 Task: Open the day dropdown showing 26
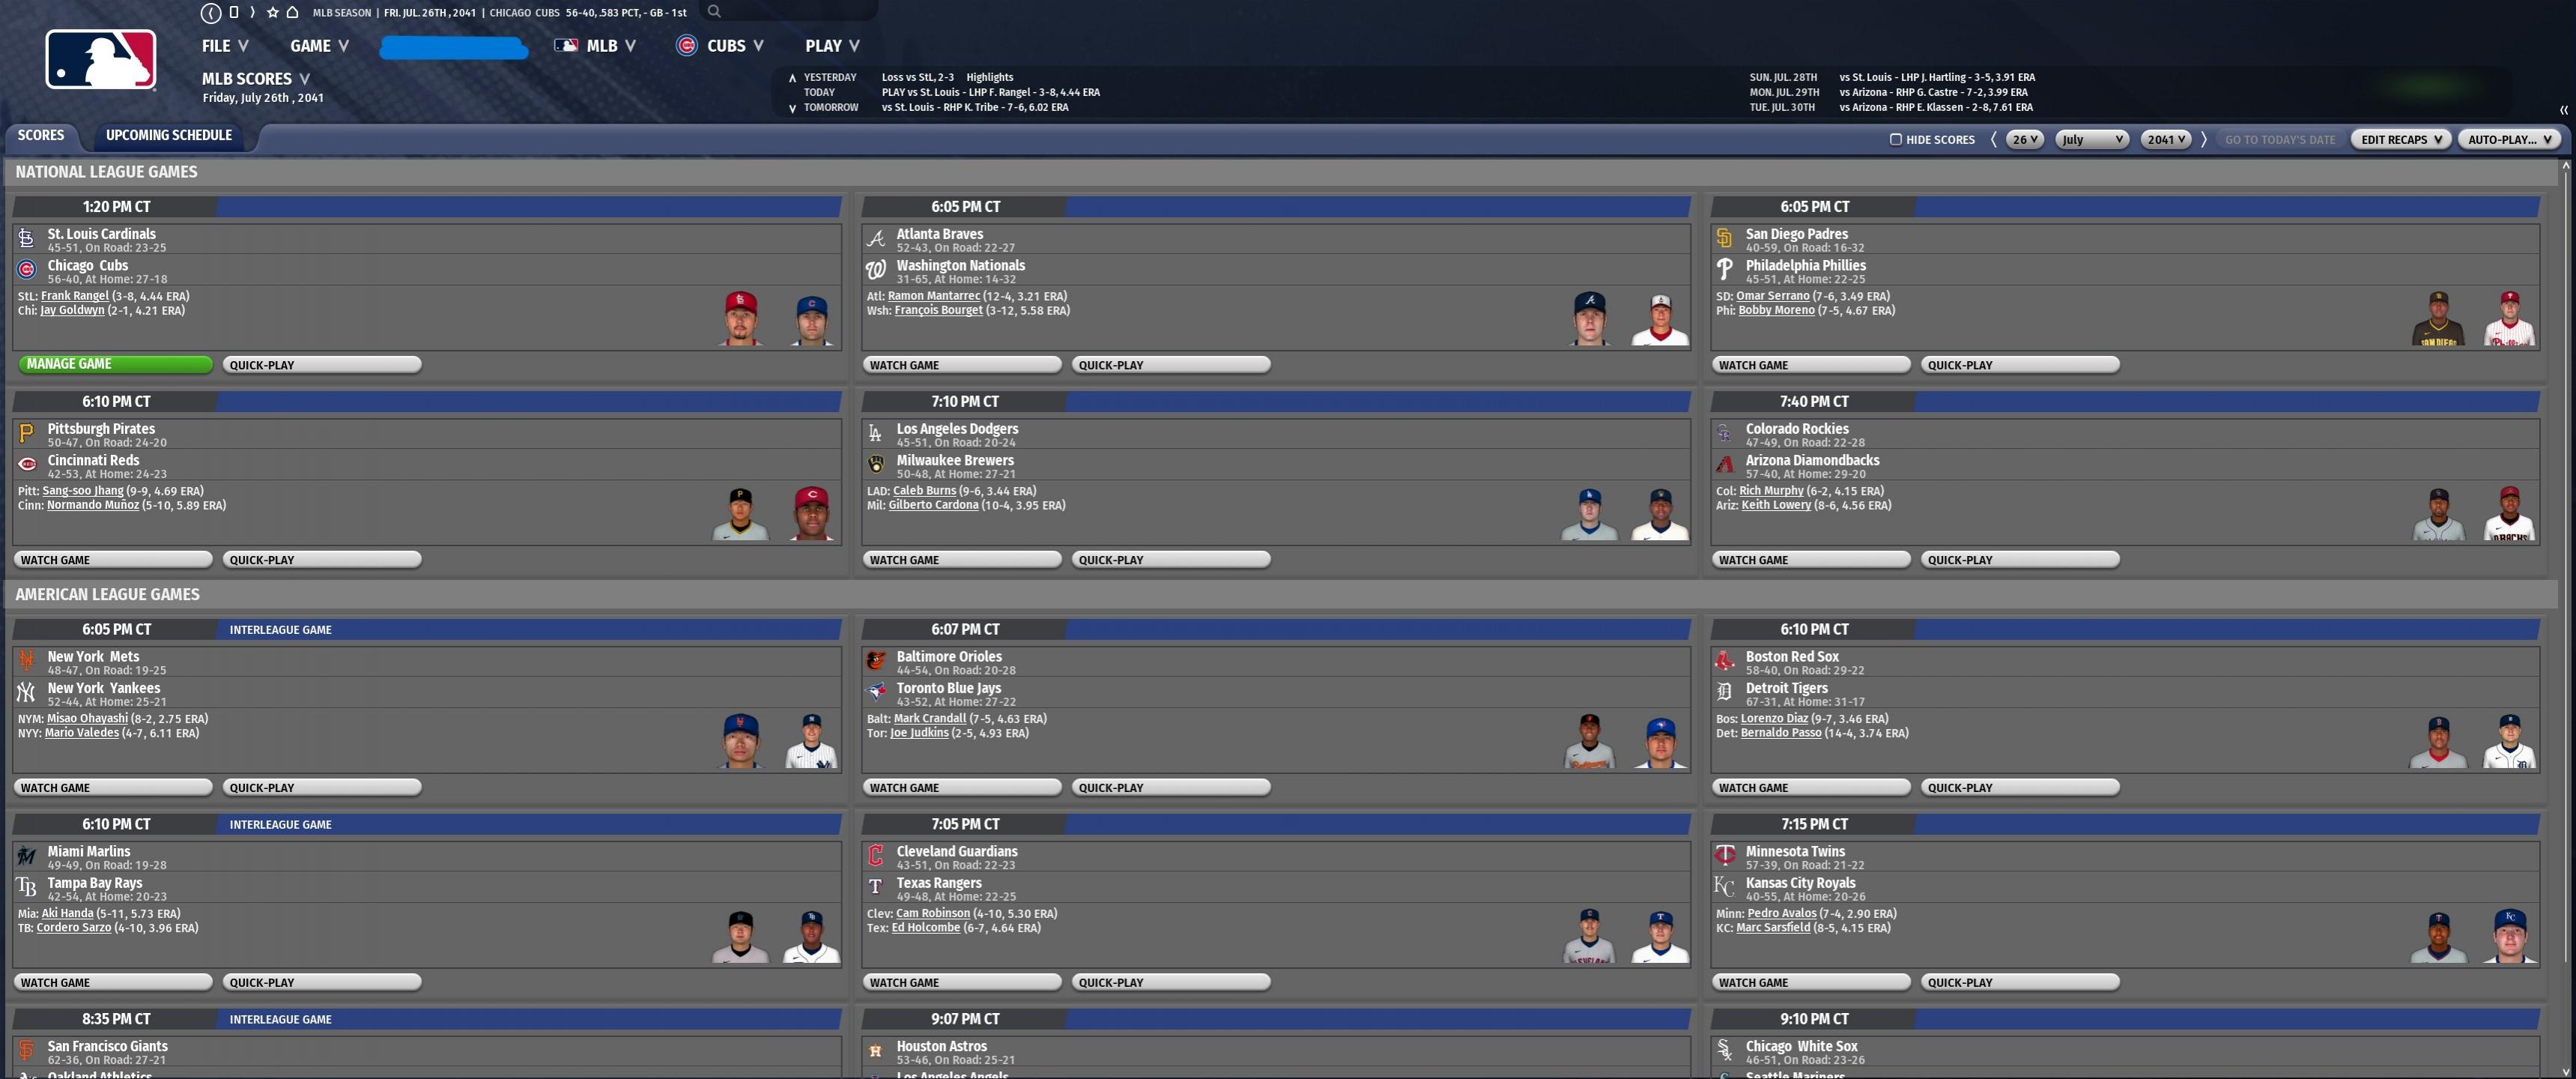tap(2024, 139)
